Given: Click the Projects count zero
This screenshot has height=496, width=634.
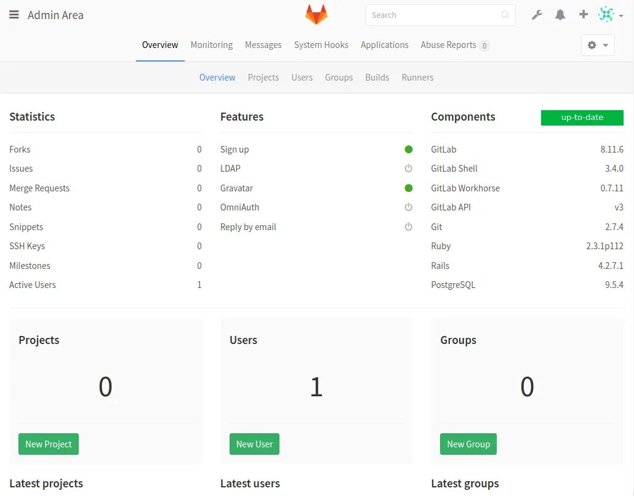Looking at the screenshot, I should pos(105,386).
